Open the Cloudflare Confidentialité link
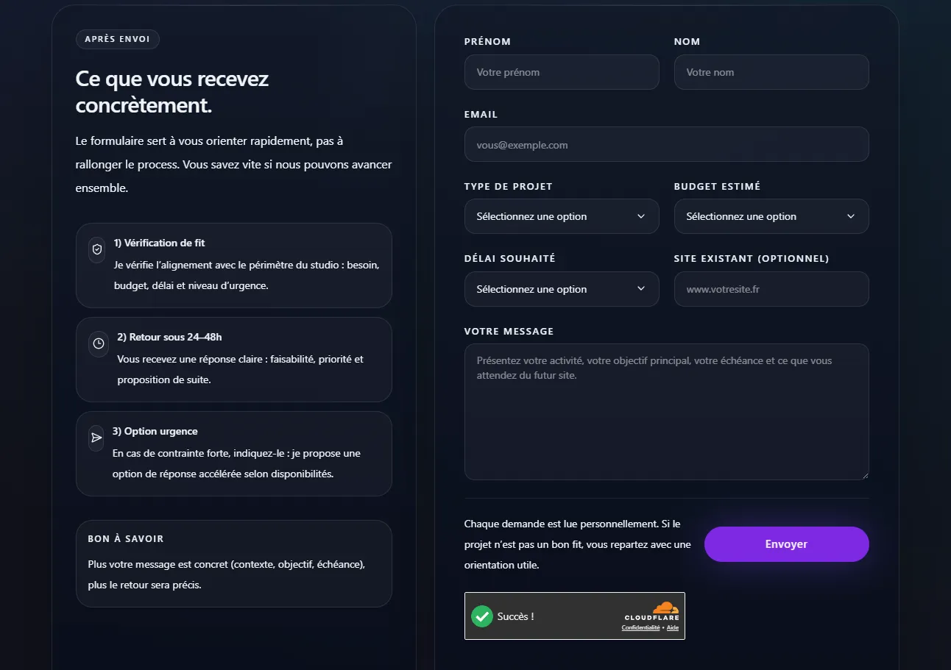The height and width of the screenshot is (670, 951). (640, 627)
